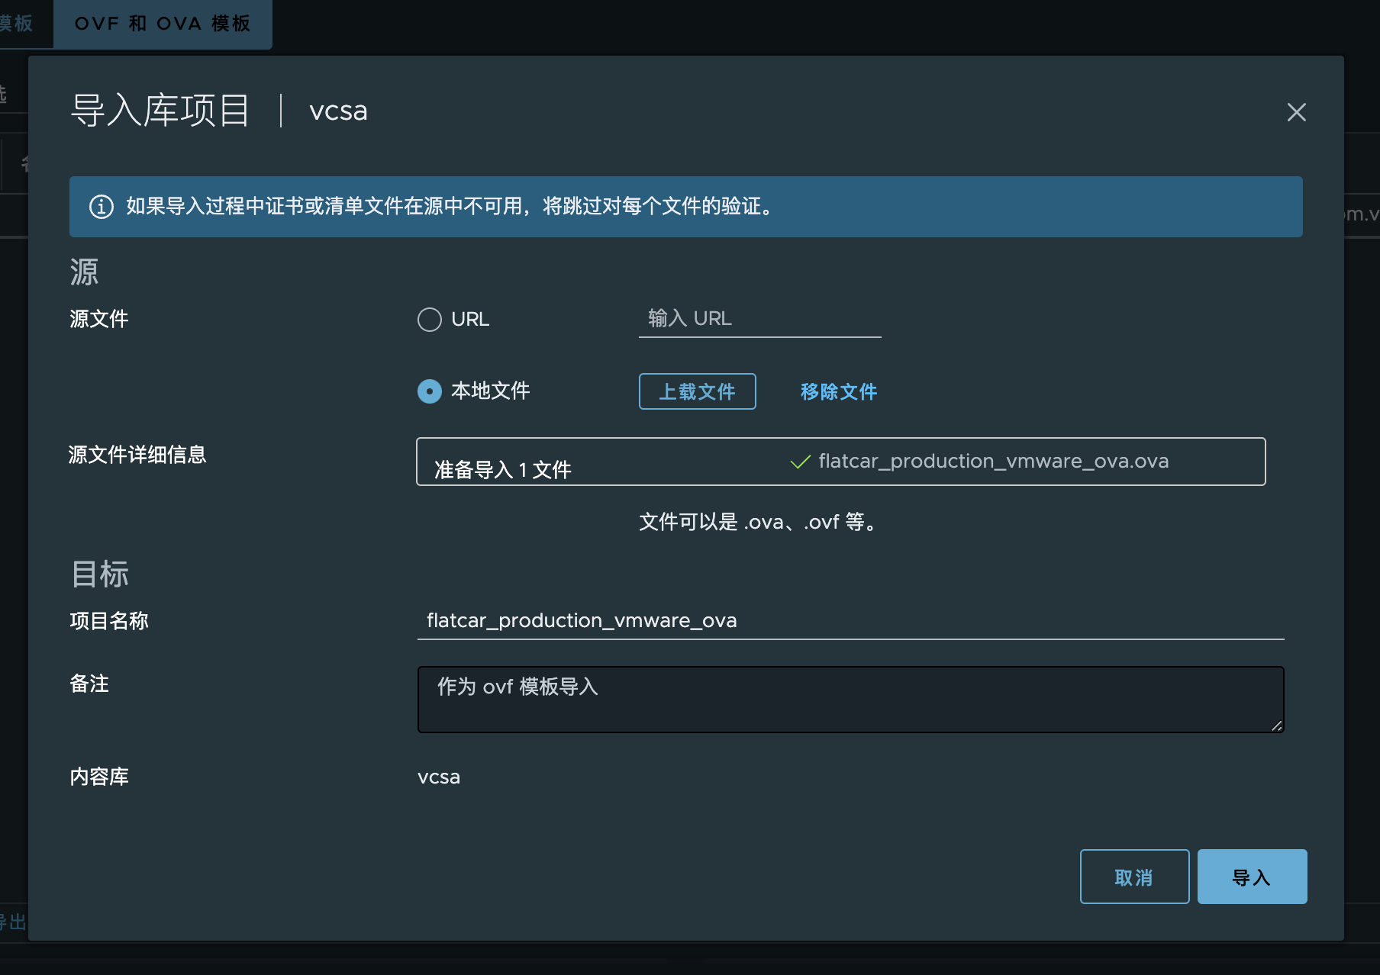
Task: Click the 源文件详细信息 label
Action: 137,455
